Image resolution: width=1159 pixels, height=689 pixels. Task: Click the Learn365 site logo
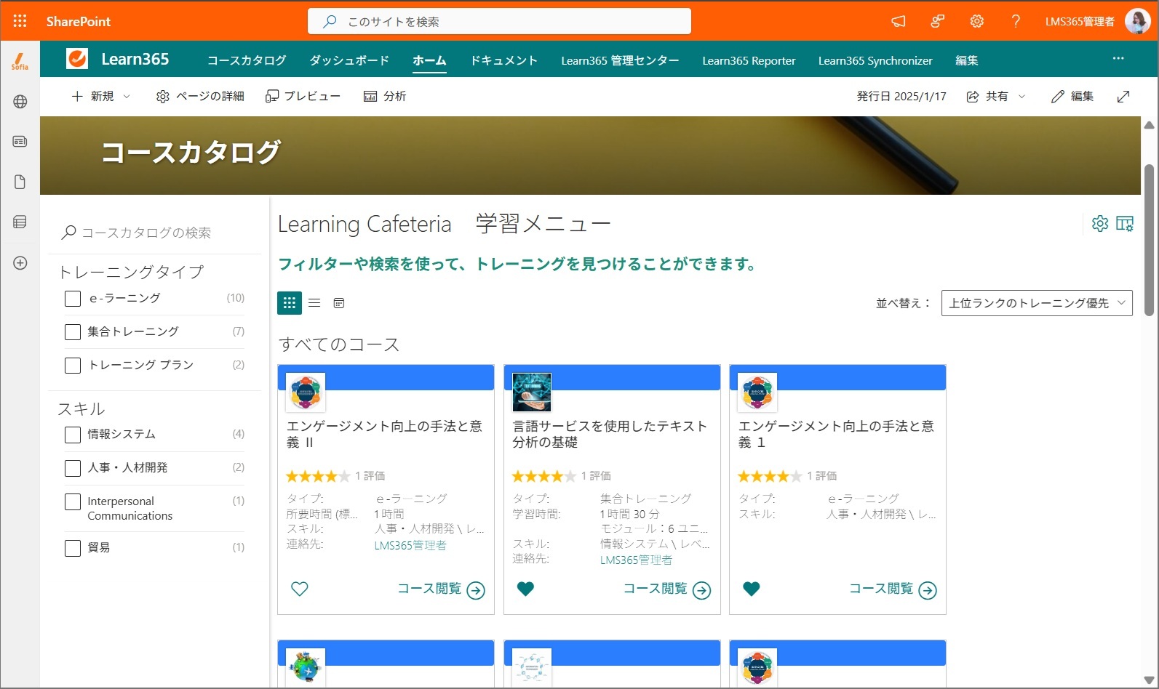point(77,59)
